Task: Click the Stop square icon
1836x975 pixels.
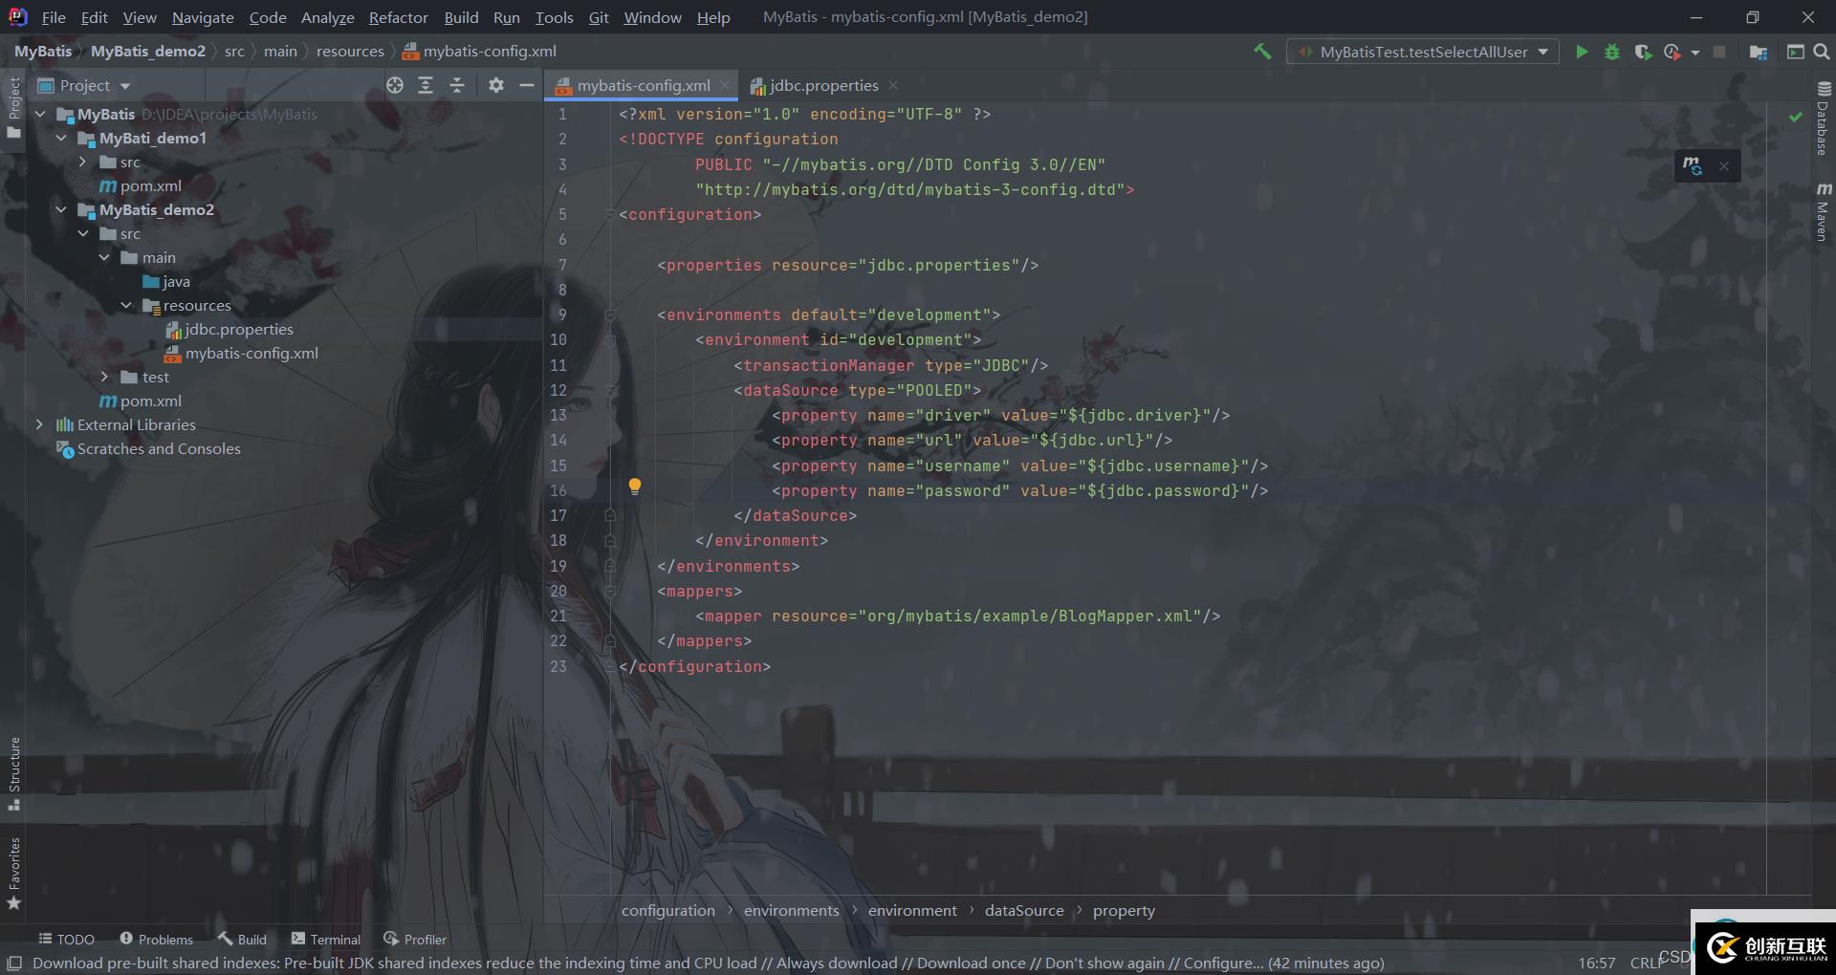Action: [x=1719, y=52]
